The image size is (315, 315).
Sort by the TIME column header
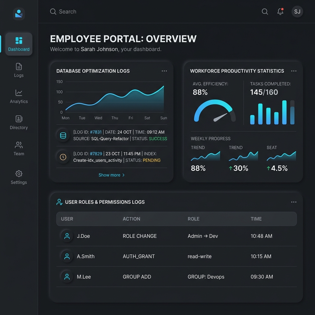pos(256,219)
